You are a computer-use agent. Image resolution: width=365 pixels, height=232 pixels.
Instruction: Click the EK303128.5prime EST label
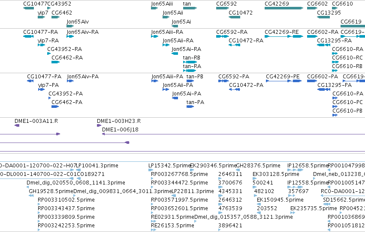276,174
